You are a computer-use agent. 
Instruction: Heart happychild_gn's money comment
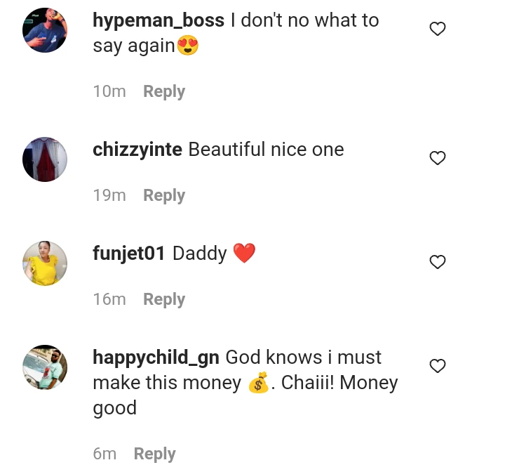pyautogui.click(x=438, y=367)
